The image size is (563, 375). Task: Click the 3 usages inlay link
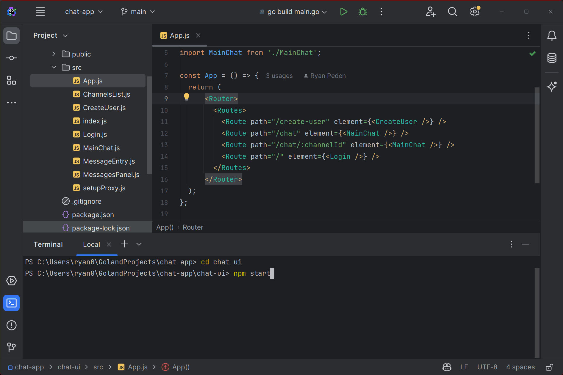279,76
